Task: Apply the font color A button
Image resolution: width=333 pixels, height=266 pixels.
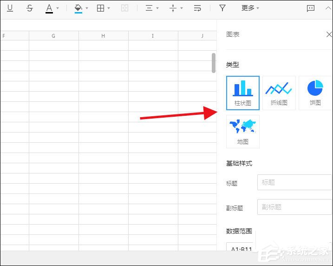Action: point(49,8)
